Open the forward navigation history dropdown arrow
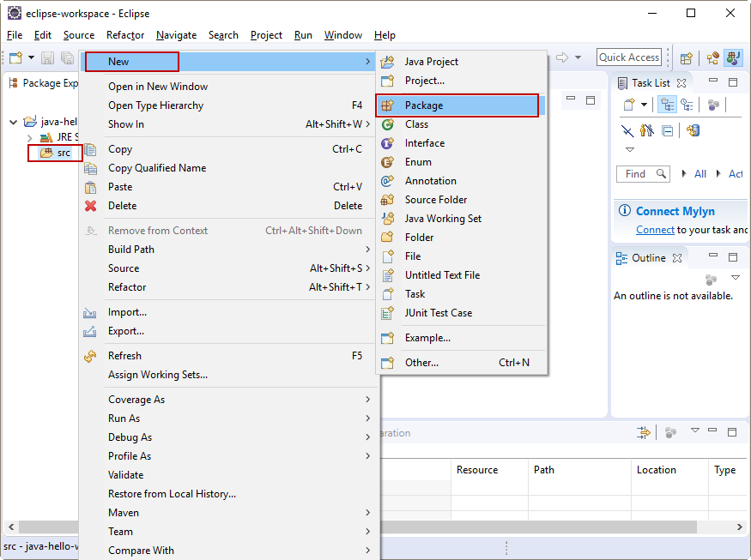This screenshot has height=560, width=751. (x=578, y=58)
